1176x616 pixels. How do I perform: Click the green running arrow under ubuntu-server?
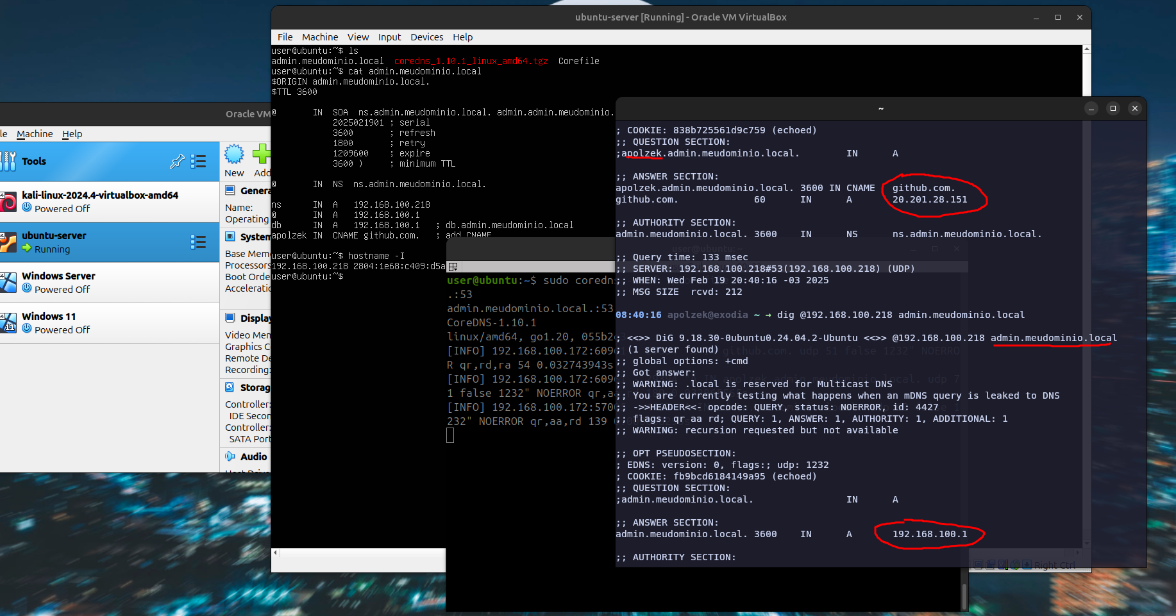coord(27,248)
